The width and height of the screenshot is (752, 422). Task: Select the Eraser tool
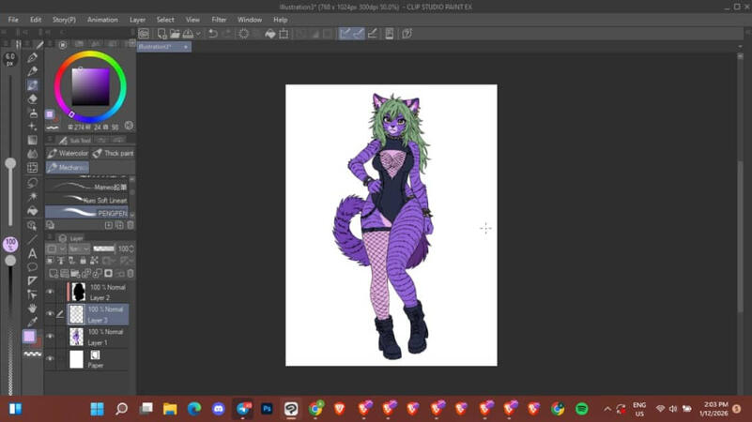pos(32,99)
